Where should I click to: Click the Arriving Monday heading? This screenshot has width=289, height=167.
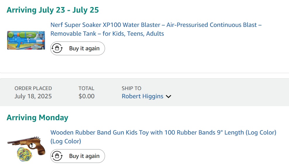click(x=37, y=118)
